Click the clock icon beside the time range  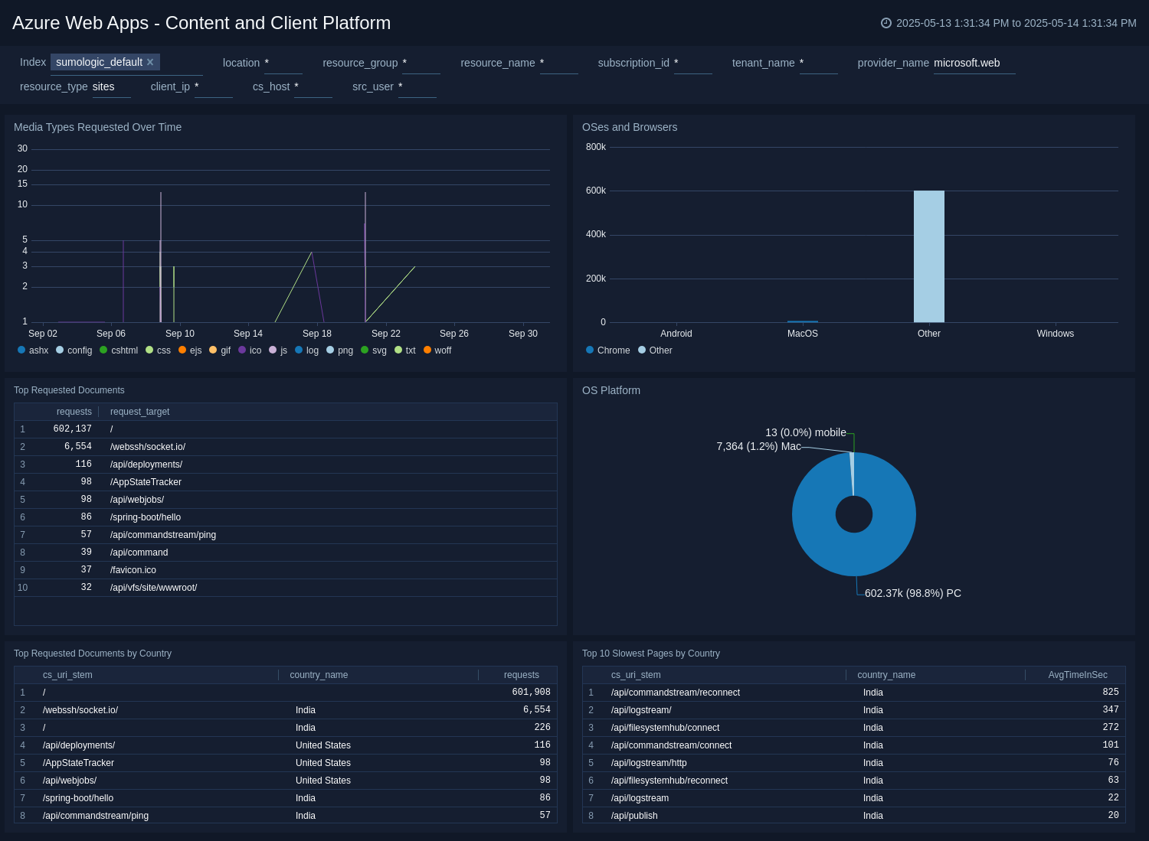tap(886, 23)
